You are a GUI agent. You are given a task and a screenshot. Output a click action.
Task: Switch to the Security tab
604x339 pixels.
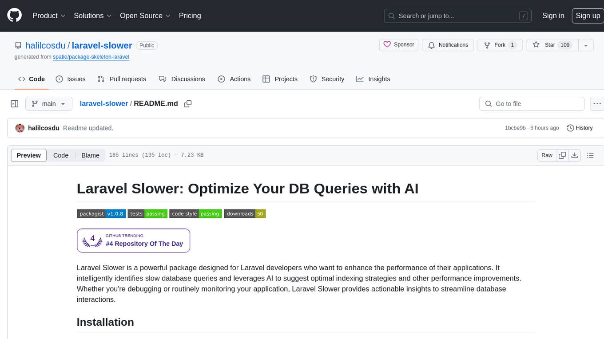327,79
